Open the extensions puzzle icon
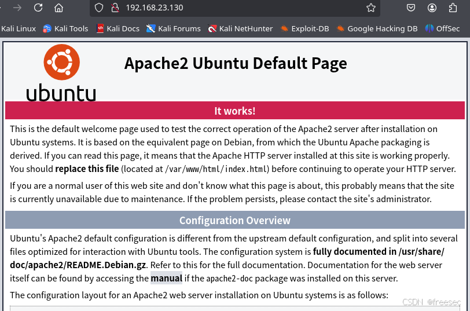The height and width of the screenshot is (311, 470). point(453,8)
